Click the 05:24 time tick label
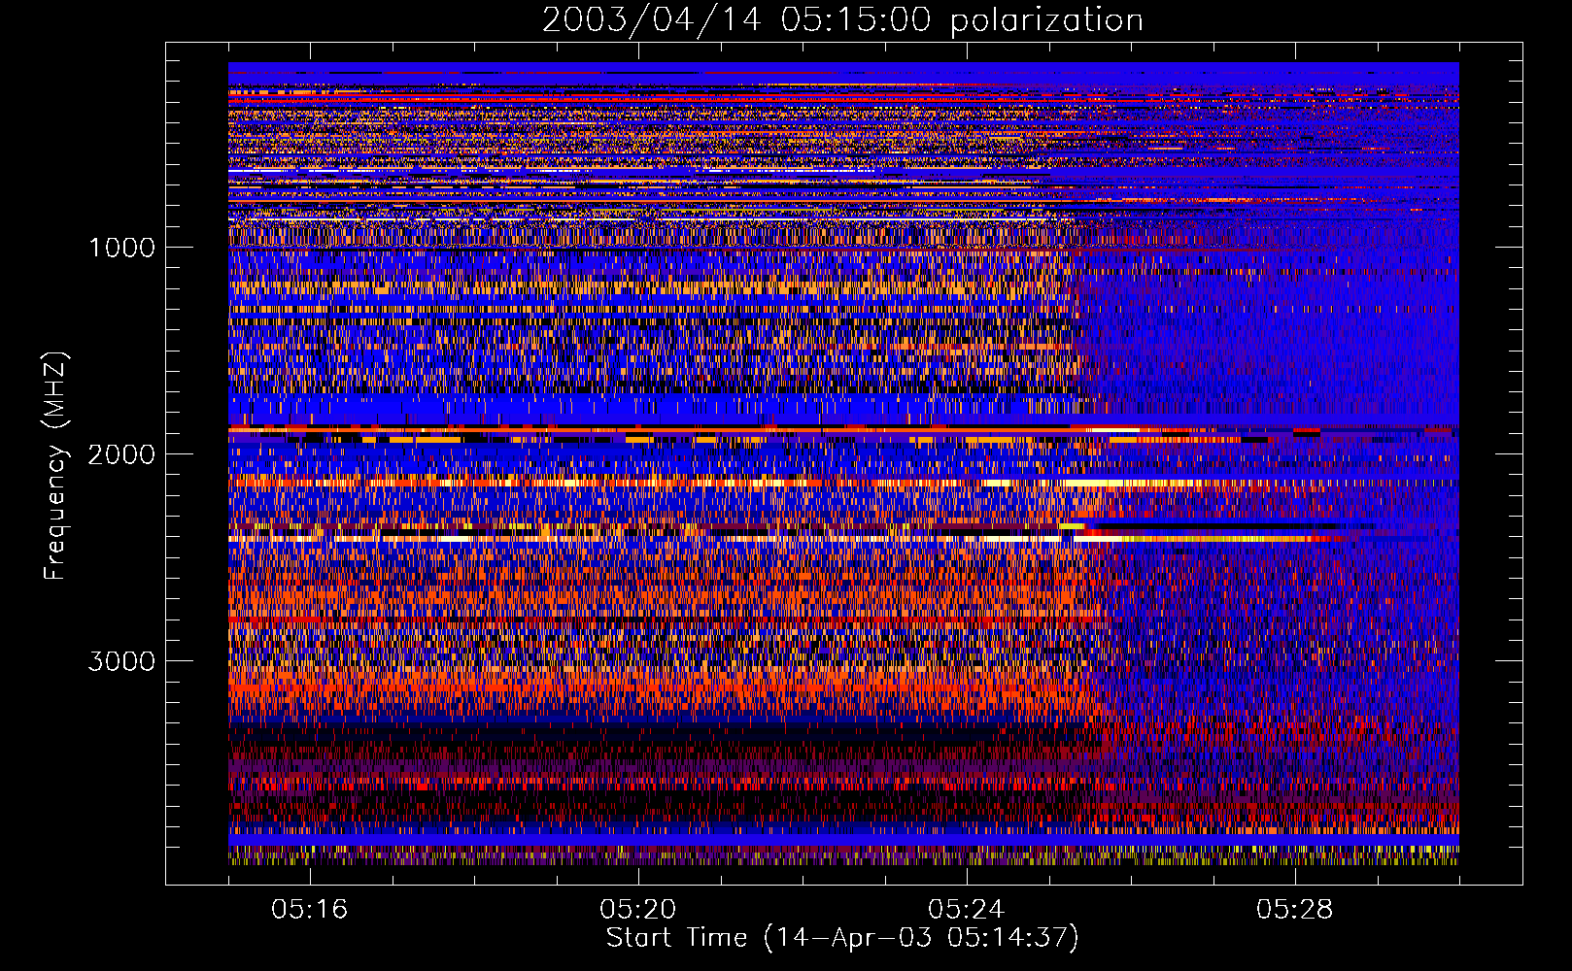 click(x=967, y=909)
